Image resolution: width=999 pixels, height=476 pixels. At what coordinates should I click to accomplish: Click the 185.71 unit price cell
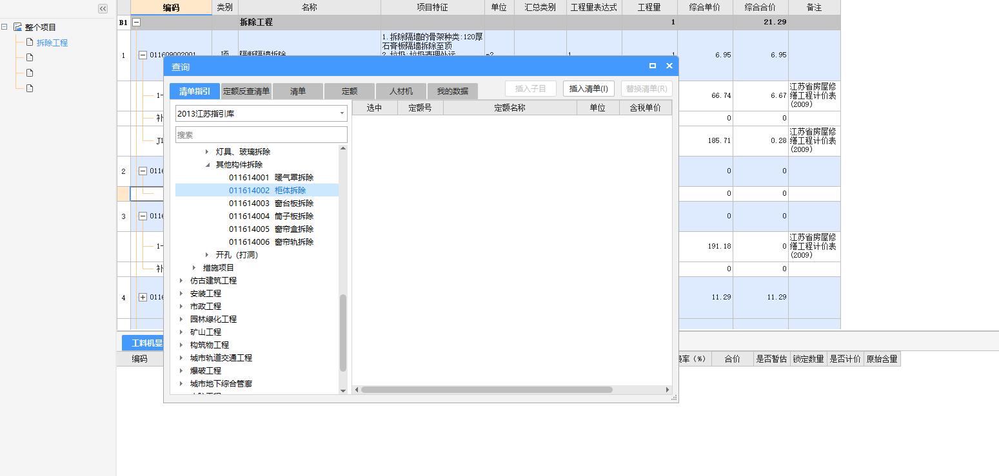pos(705,140)
